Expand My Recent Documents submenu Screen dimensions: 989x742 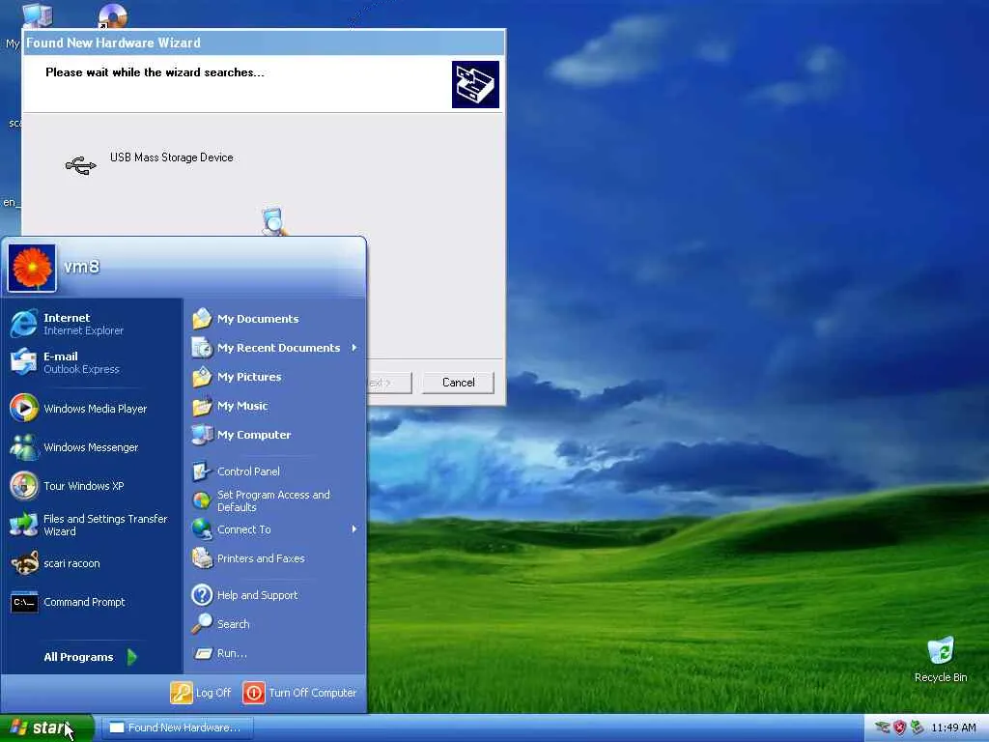click(x=275, y=348)
